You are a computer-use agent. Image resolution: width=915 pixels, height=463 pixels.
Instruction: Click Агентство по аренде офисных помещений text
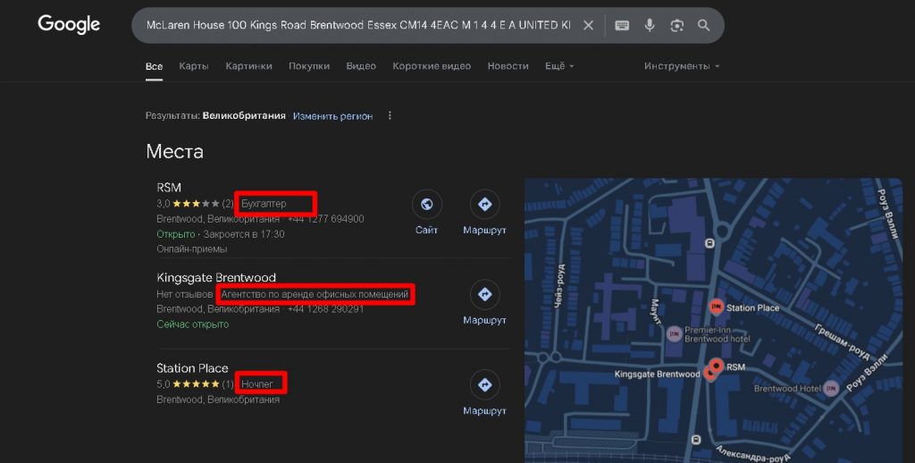click(x=315, y=294)
